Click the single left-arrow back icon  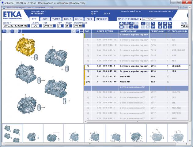(x=170, y=27)
